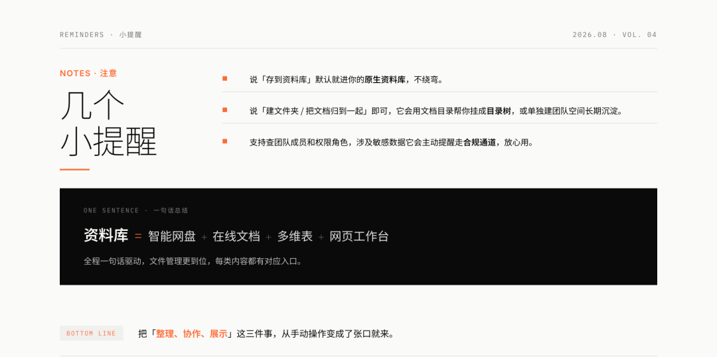Screen dimensions: 717x357
Task: Click the orange 'NOTES · 注意' label
Action: [x=88, y=73]
